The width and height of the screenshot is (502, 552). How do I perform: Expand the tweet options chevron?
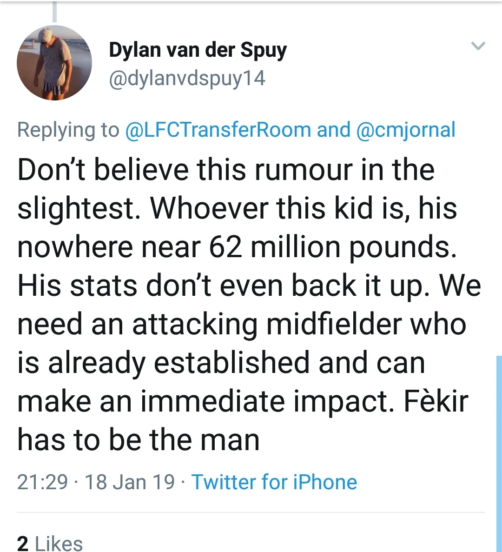click(478, 46)
